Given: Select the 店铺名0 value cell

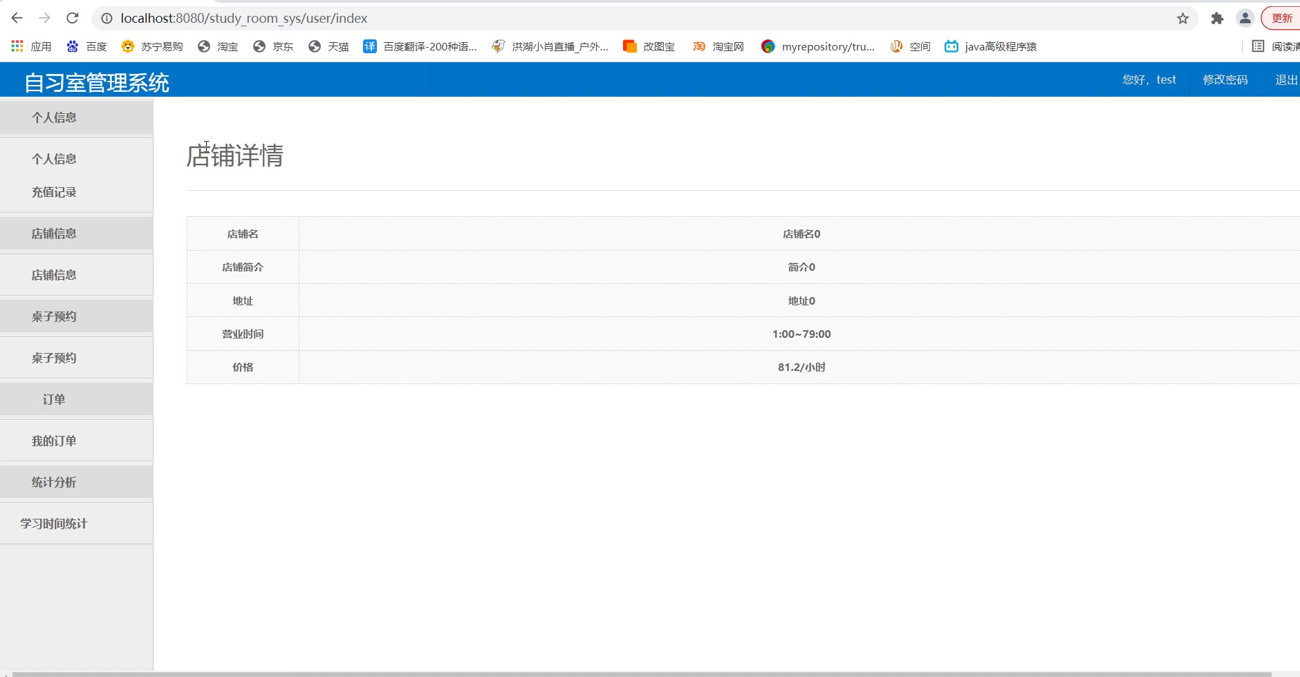Looking at the screenshot, I should 801,234.
